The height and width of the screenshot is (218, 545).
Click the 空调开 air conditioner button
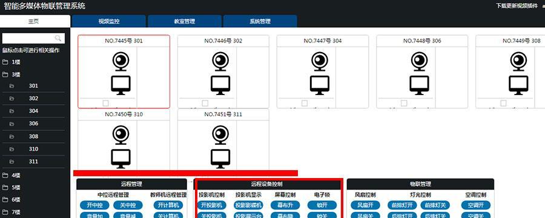[476, 205]
